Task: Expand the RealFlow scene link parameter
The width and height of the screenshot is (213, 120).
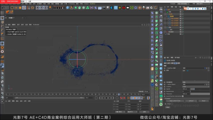Action: (167, 68)
